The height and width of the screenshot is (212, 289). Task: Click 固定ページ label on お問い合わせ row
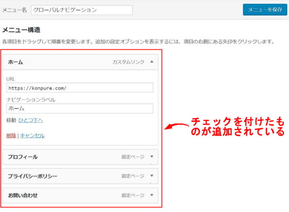pos(133,195)
